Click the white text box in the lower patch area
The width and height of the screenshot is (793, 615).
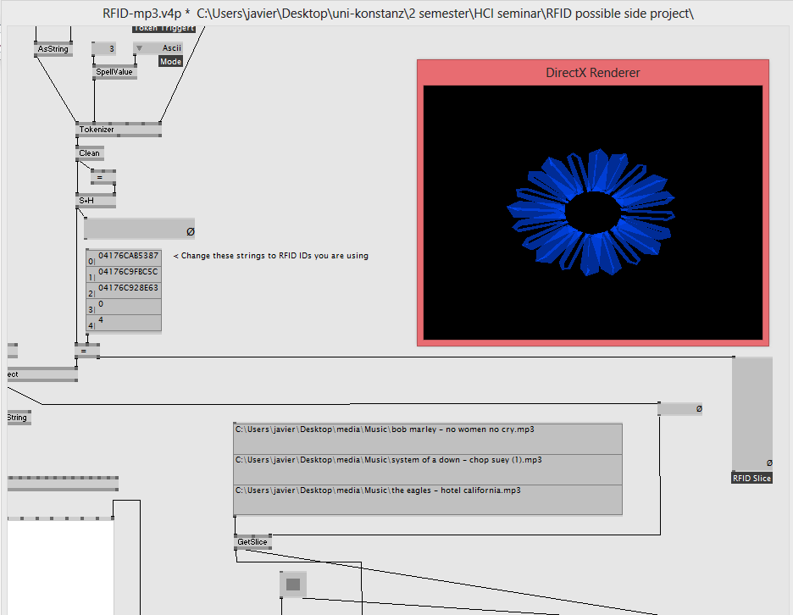click(61, 568)
